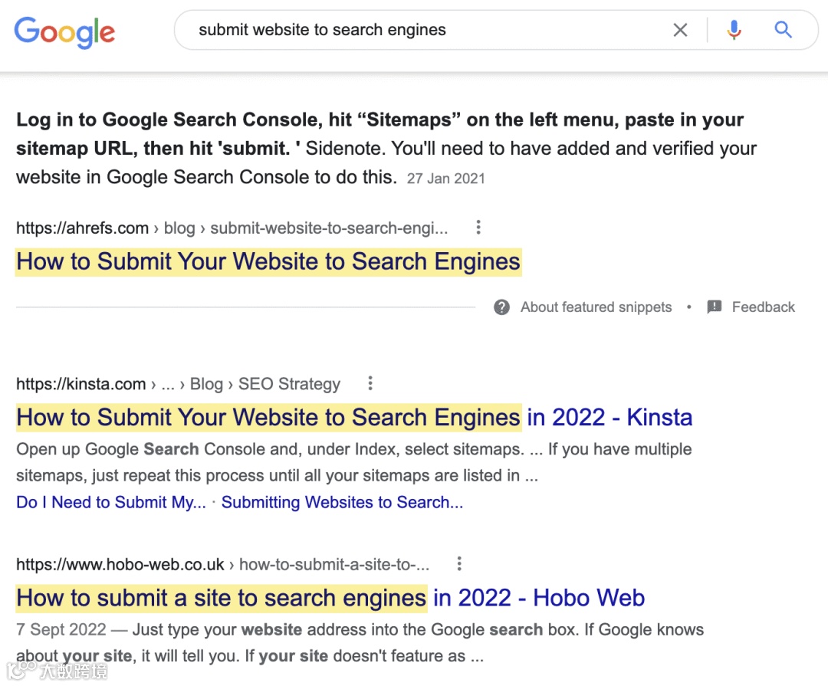Viewport: 828px width, 686px height.
Task: Follow the "Do I Need to Submit My..." sitelink
Action: (111, 503)
